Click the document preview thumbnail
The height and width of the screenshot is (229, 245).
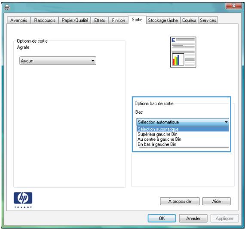[183, 52]
